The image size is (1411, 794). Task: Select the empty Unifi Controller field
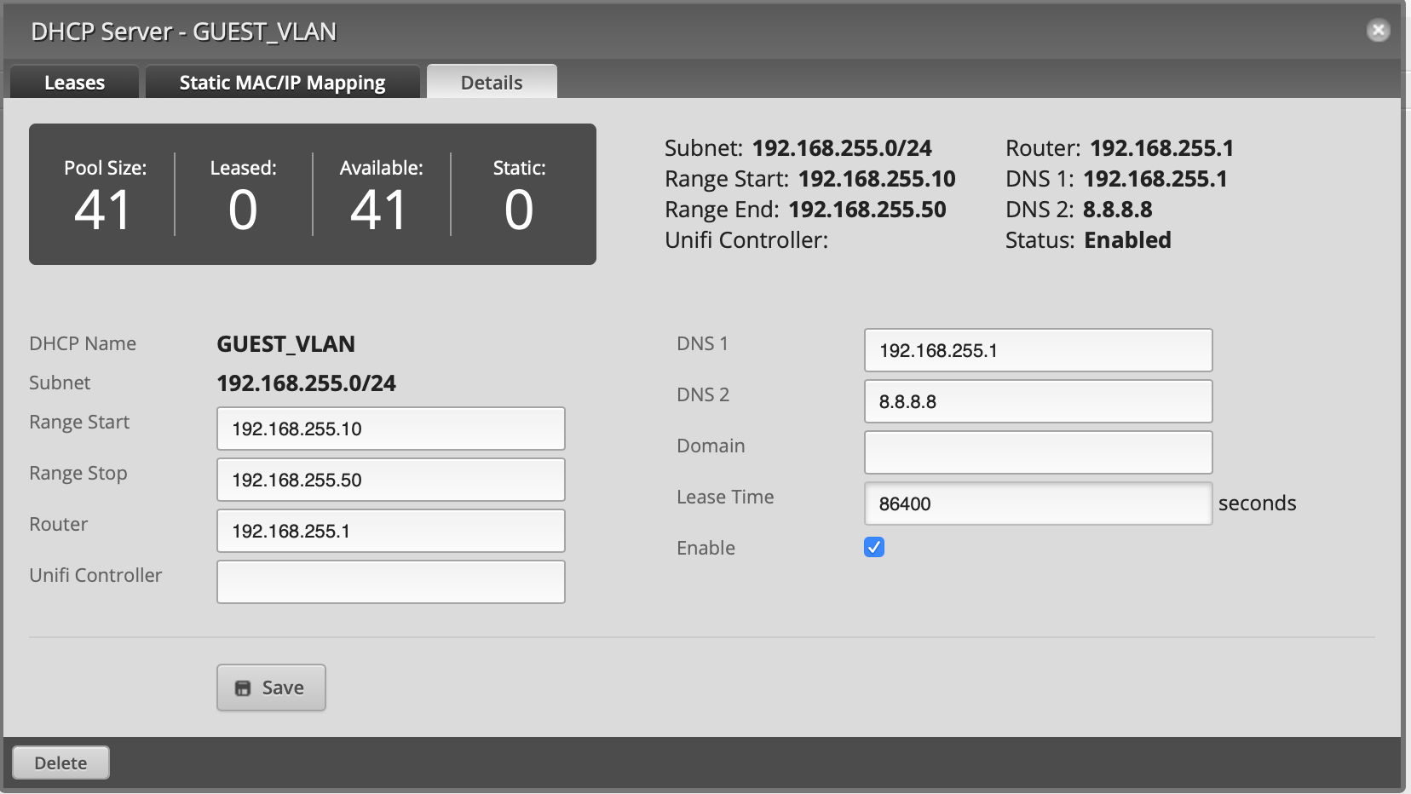(390, 582)
